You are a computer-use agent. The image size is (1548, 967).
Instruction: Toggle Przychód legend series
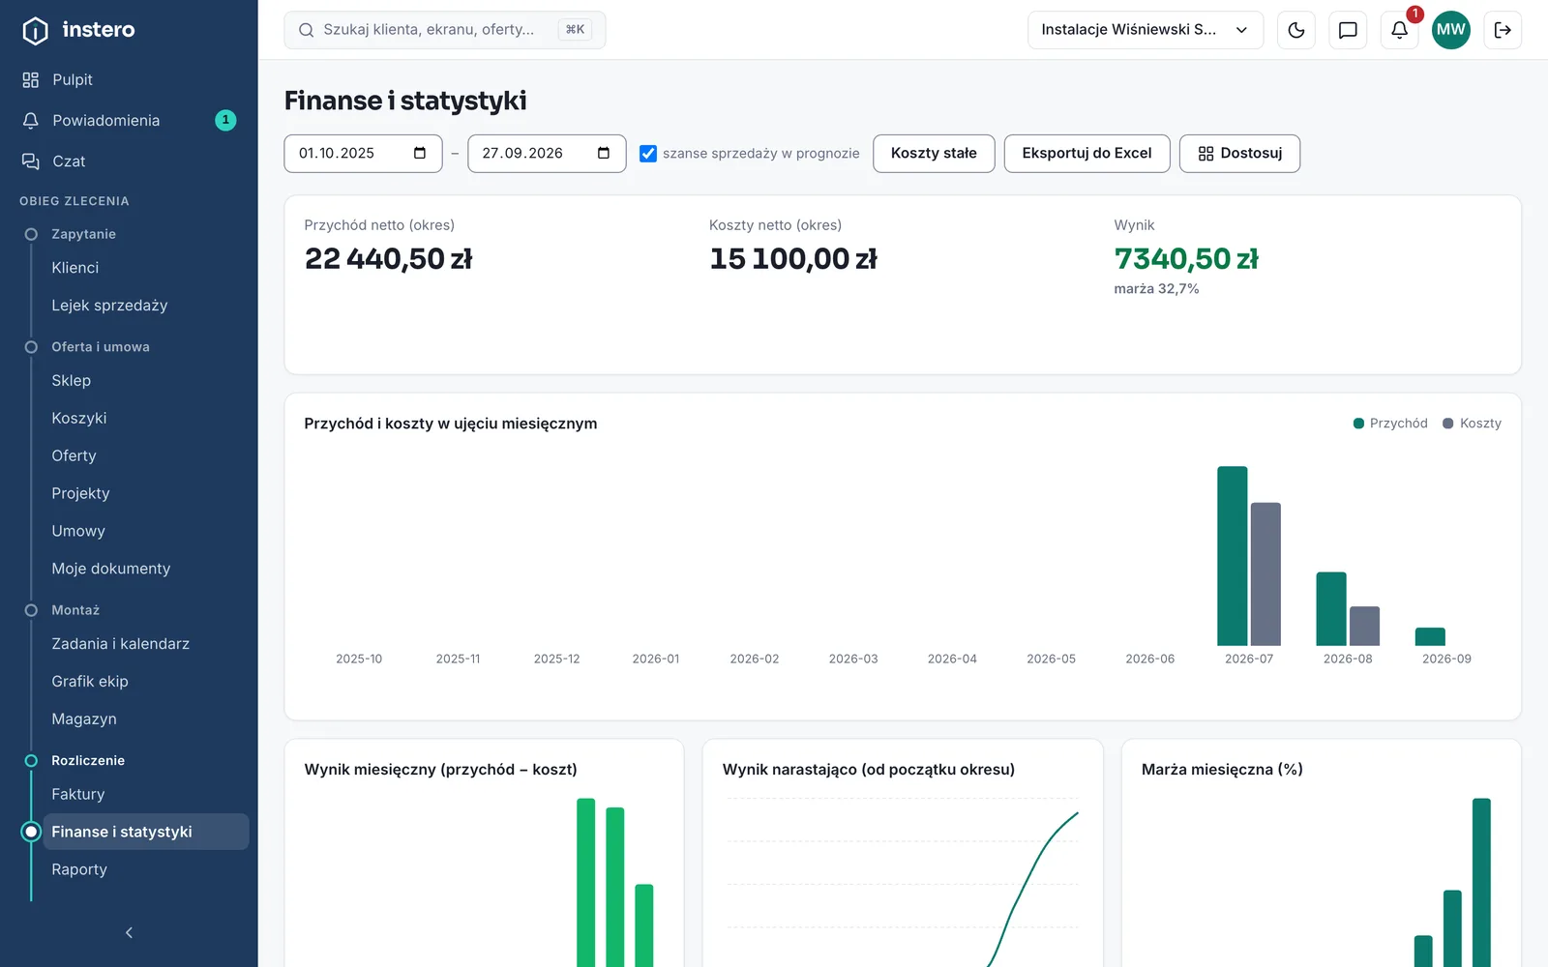tap(1390, 424)
